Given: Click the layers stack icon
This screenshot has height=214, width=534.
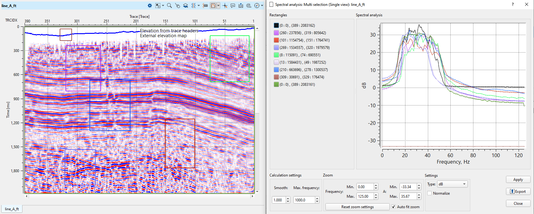Looking at the screenshot, I should click(185, 6).
